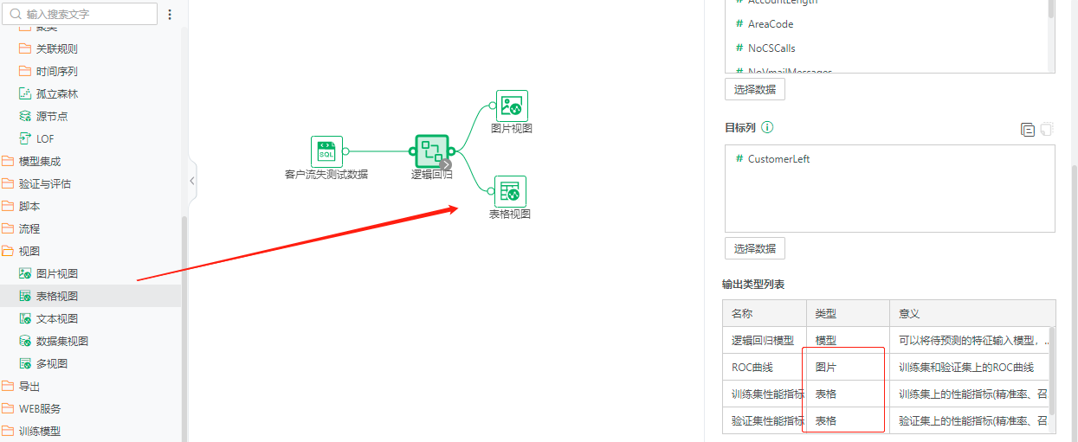The height and width of the screenshot is (442, 1078).
Task: Expand the 模型集成 folder
Action: click(x=39, y=161)
